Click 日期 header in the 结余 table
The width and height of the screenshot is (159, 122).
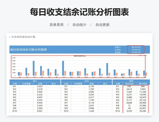point(118,84)
